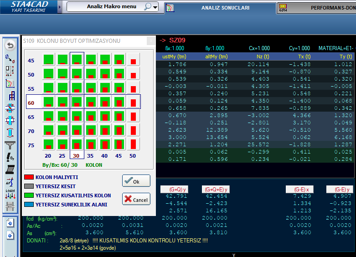Click the magnifier icon in Analiz Makro menu
This screenshot has width=356, height=257.
click(x=148, y=7)
